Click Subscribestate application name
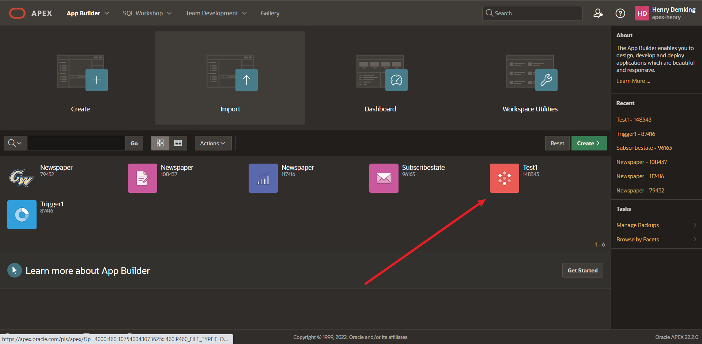 (x=423, y=167)
